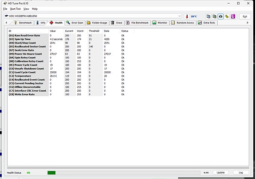Viewport: 255px width, 179px height.
Task: Click the green health progress bar
Action: (124, 173)
